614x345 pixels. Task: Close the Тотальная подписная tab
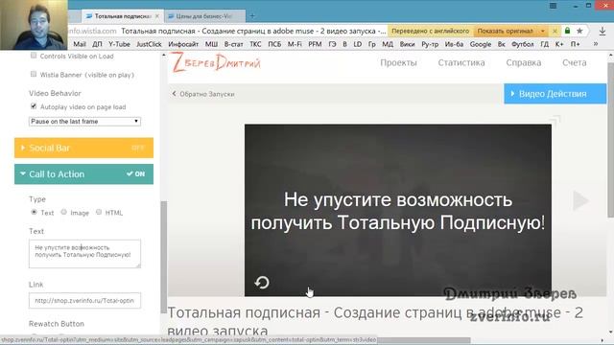pyautogui.click(x=157, y=16)
